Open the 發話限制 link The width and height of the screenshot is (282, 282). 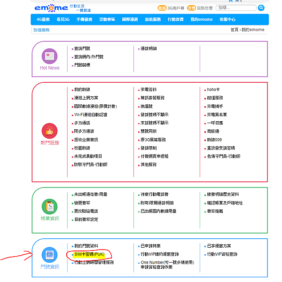pyautogui.click(x=149, y=148)
